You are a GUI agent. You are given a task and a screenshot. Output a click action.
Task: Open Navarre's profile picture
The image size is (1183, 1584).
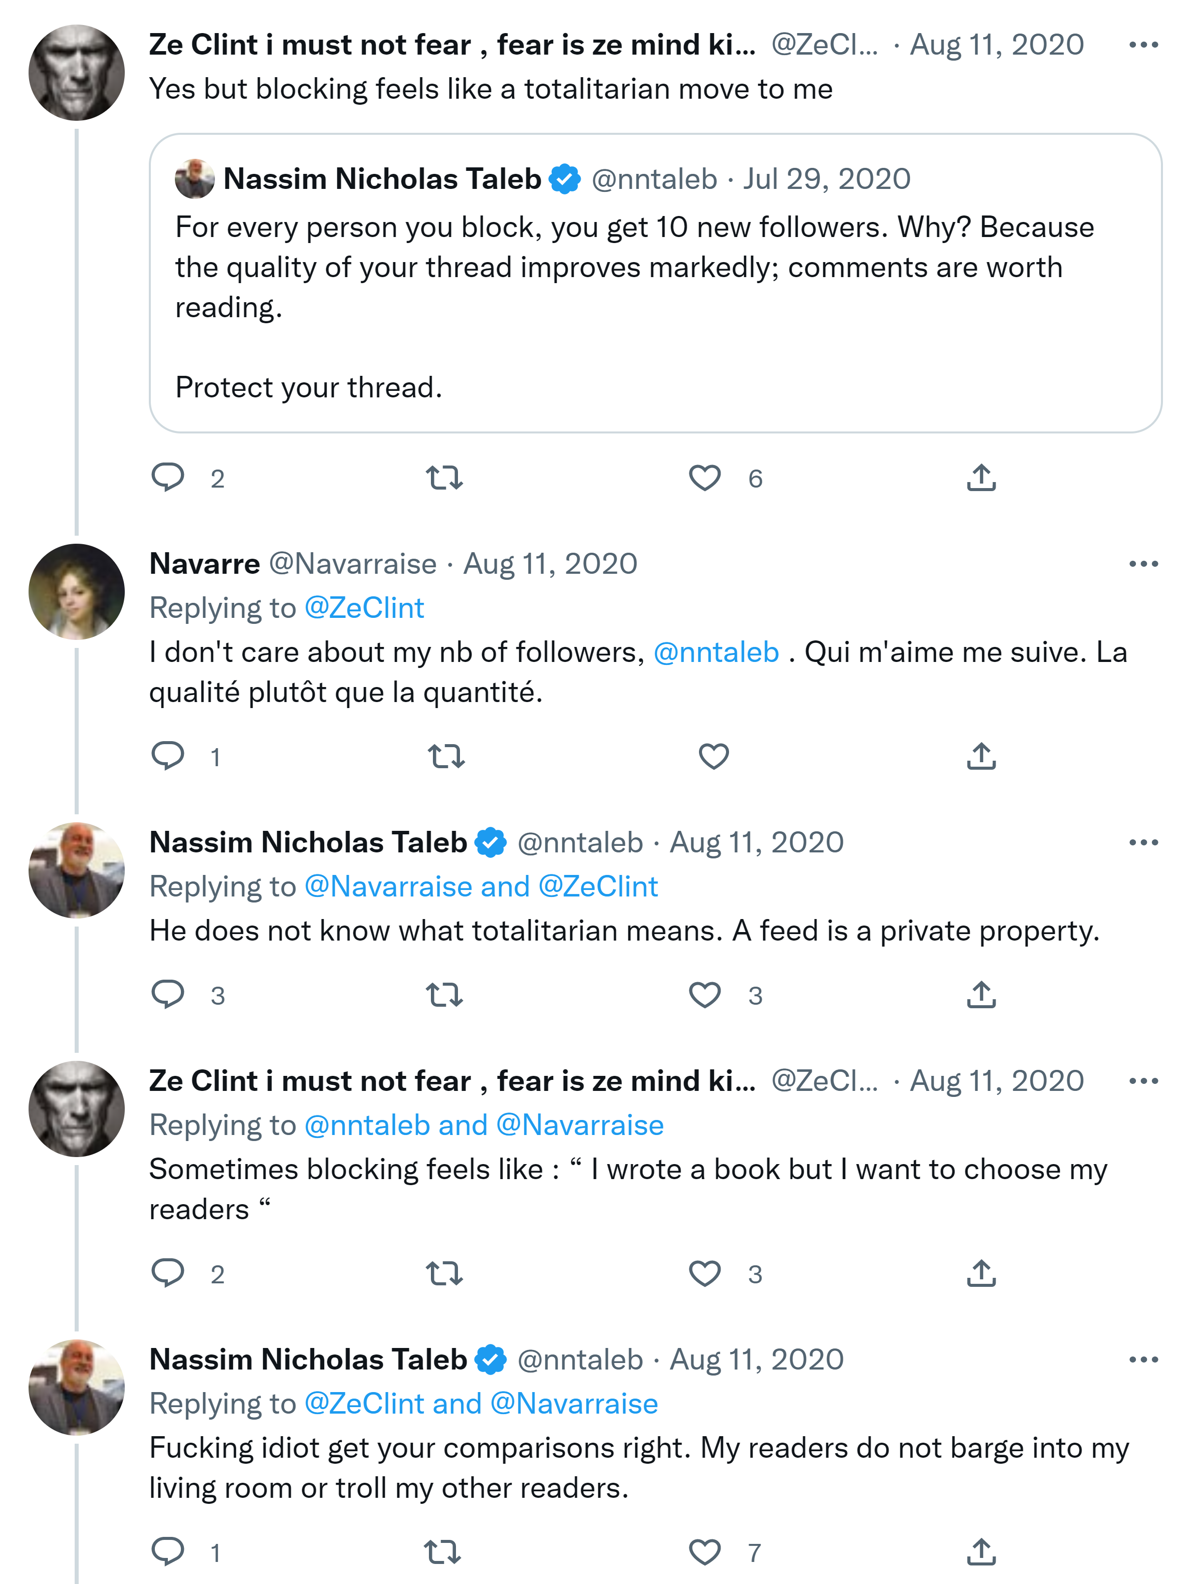[77, 591]
